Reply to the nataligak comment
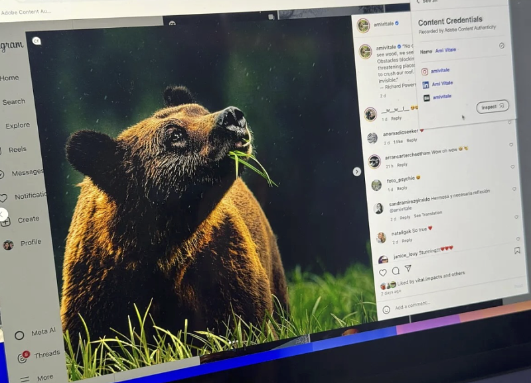 (x=407, y=241)
